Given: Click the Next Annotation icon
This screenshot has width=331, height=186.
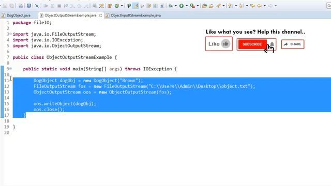Looking at the screenshot, I should (x=230, y=6).
